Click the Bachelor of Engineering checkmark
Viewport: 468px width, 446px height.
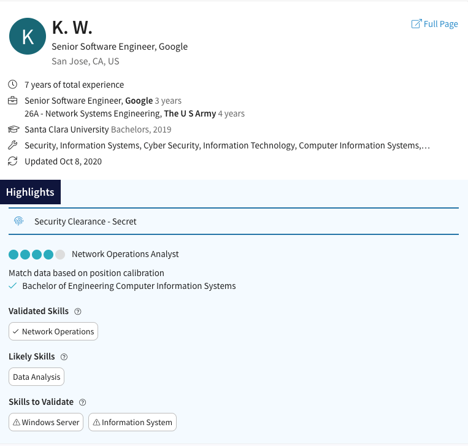[13, 286]
